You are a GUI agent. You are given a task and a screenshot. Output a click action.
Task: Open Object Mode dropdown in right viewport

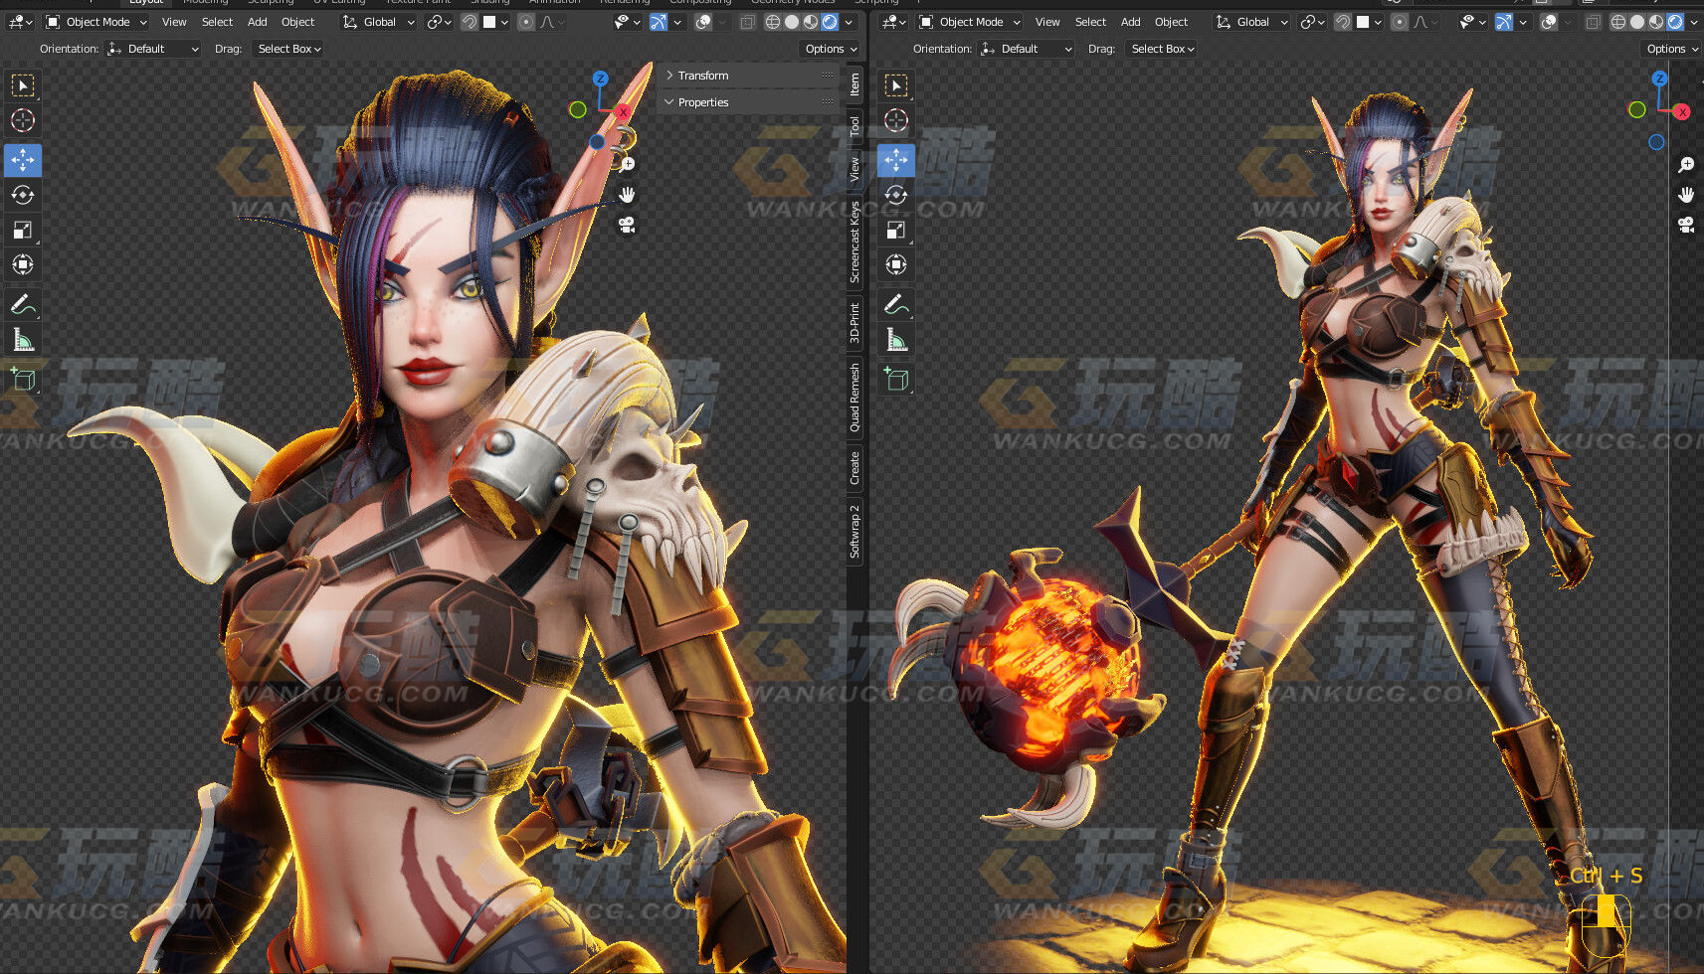click(x=969, y=22)
